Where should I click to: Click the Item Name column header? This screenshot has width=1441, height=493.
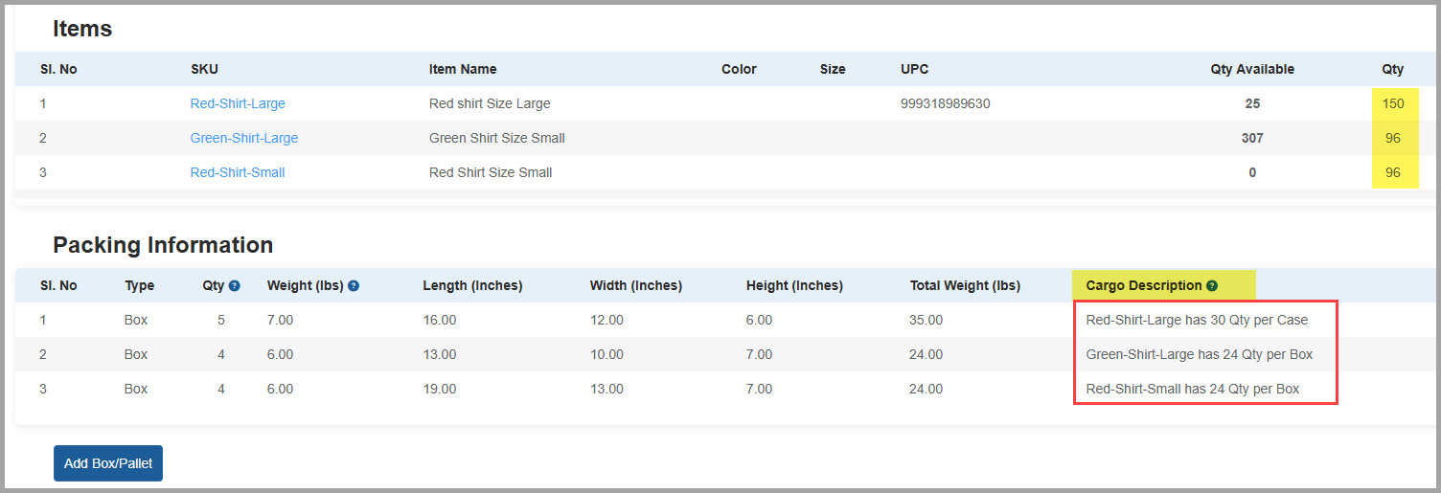click(x=463, y=69)
